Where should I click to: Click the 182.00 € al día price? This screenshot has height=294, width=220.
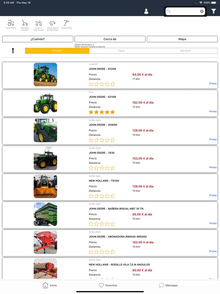tap(143, 102)
